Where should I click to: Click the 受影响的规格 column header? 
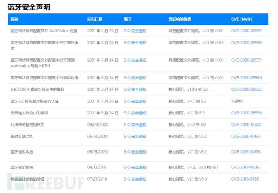pyautogui.click(x=180, y=19)
